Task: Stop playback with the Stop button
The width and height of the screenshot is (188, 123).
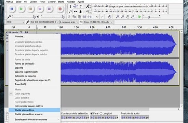Action: (x=30, y=9)
